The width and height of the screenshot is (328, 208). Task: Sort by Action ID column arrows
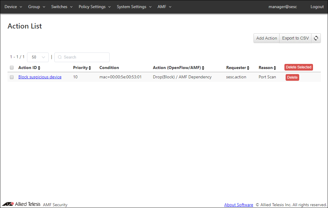pos(39,68)
